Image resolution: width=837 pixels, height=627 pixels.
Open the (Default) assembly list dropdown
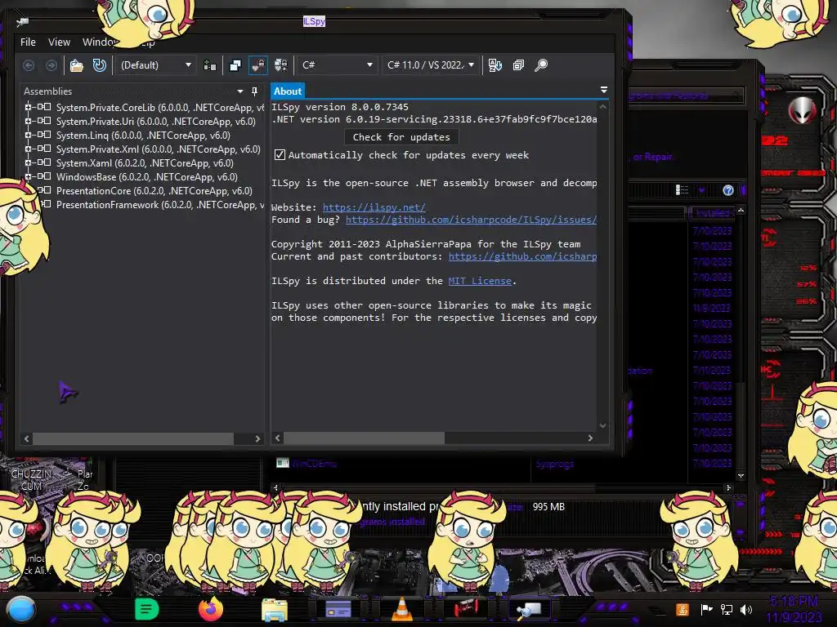154,65
